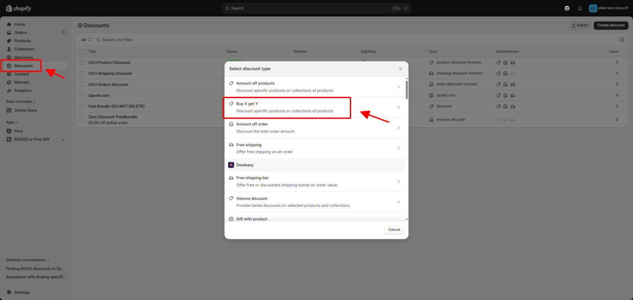
Task: Click the Search and filter field
Action: [x=117, y=40]
